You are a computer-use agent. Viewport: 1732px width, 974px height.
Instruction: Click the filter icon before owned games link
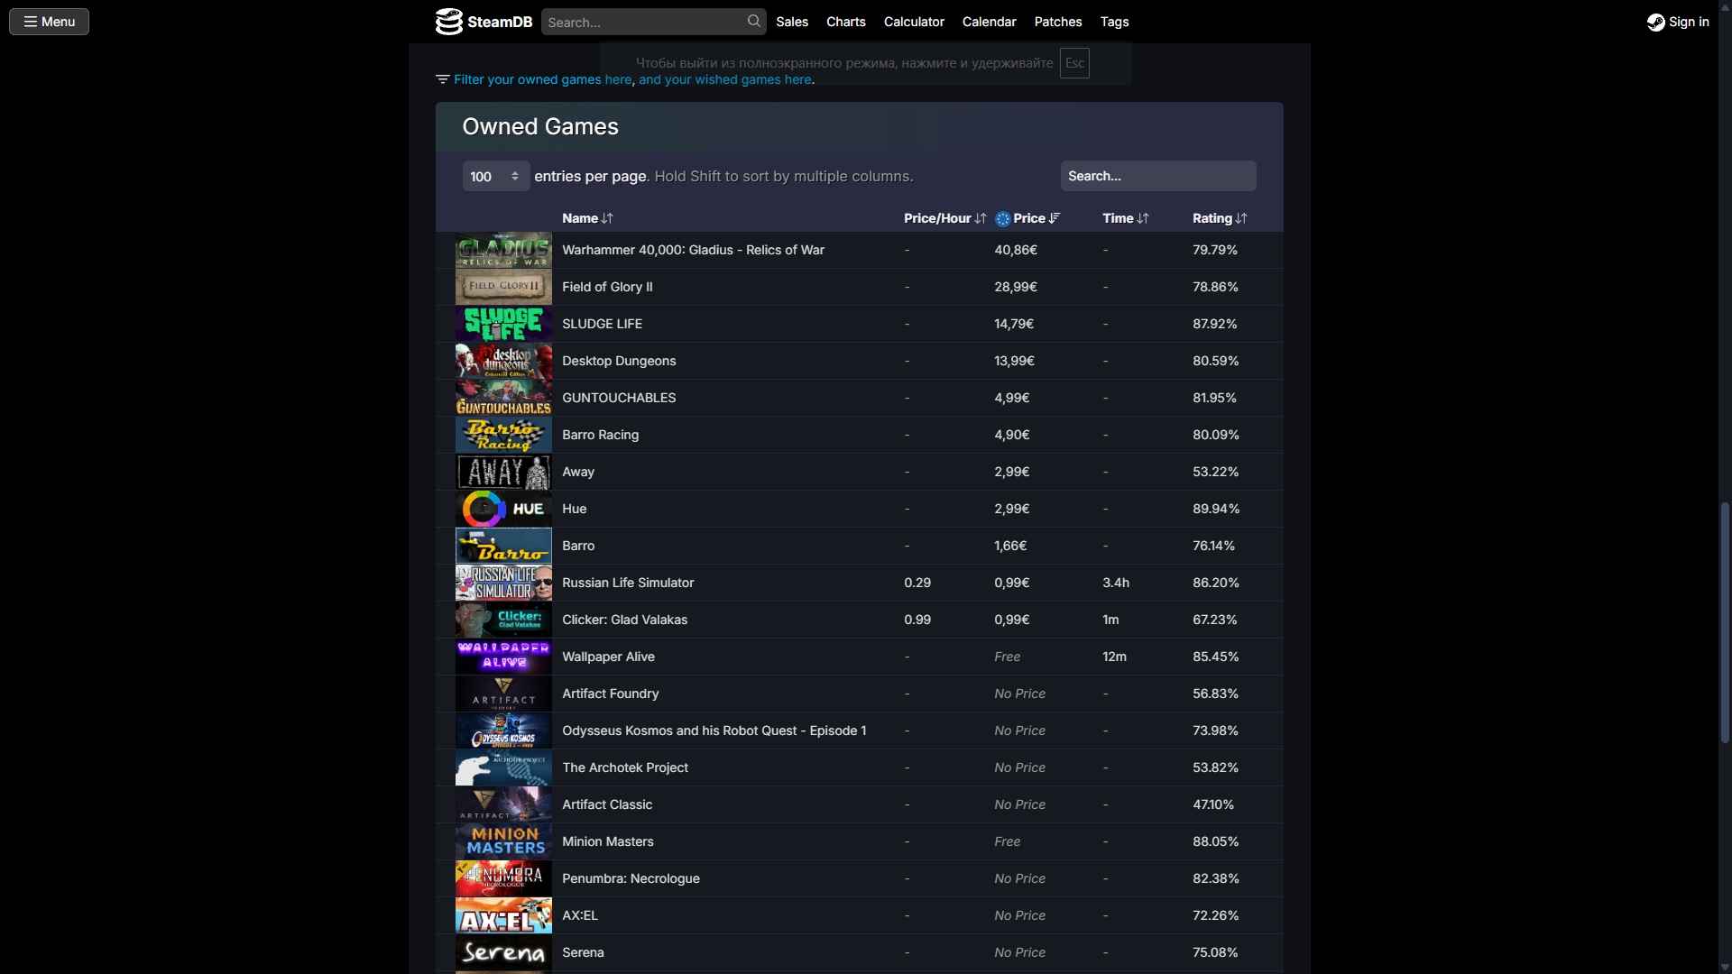(x=442, y=79)
